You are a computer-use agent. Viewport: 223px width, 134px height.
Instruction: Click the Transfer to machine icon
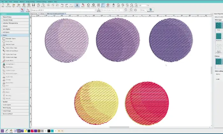tap(99, 10)
